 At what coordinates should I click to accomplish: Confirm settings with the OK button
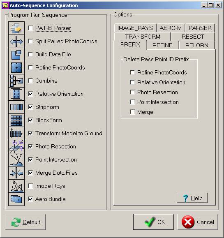(x=154, y=222)
